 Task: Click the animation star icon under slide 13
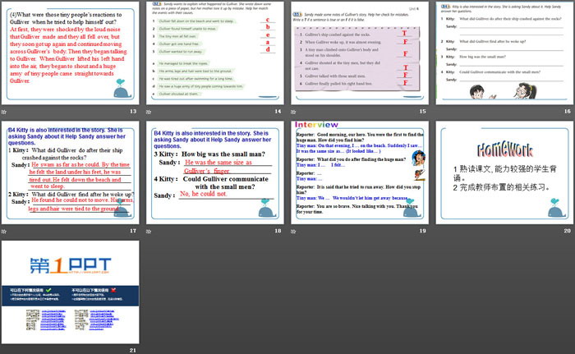(4, 112)
